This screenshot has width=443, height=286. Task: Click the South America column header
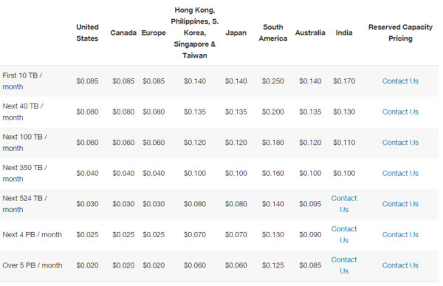click(272, 33)
